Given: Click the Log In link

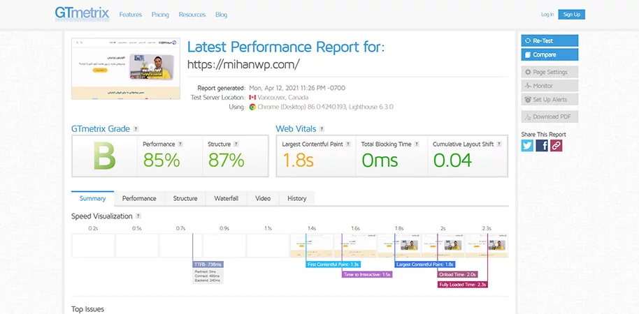Looking at the screenshot, I should point(547,15).
